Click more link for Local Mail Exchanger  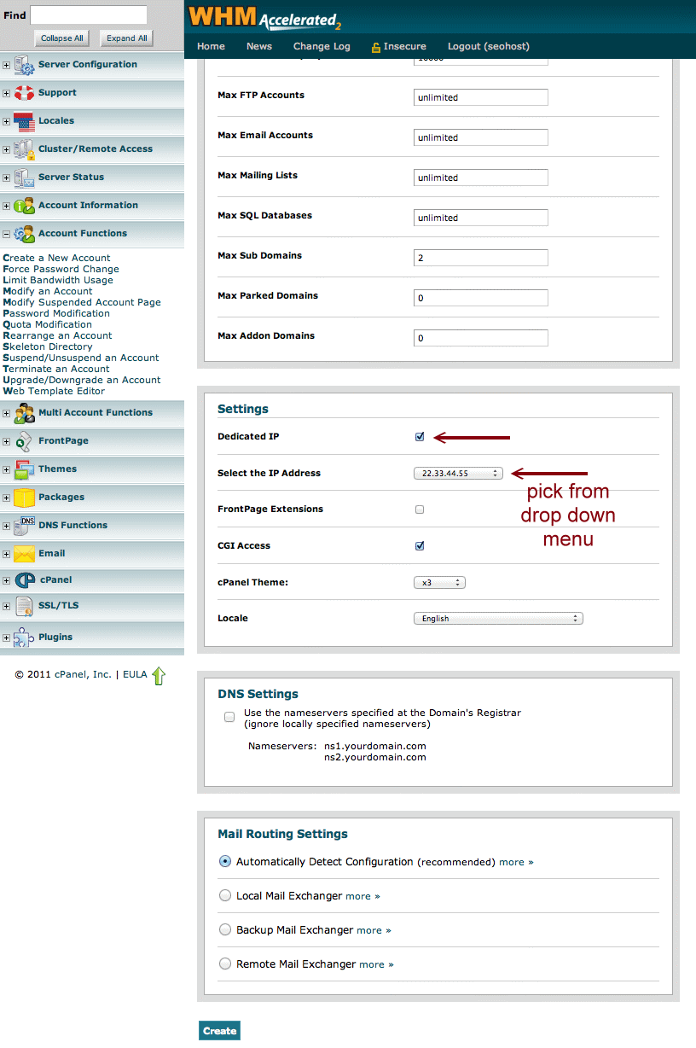(x=362, y=896)
